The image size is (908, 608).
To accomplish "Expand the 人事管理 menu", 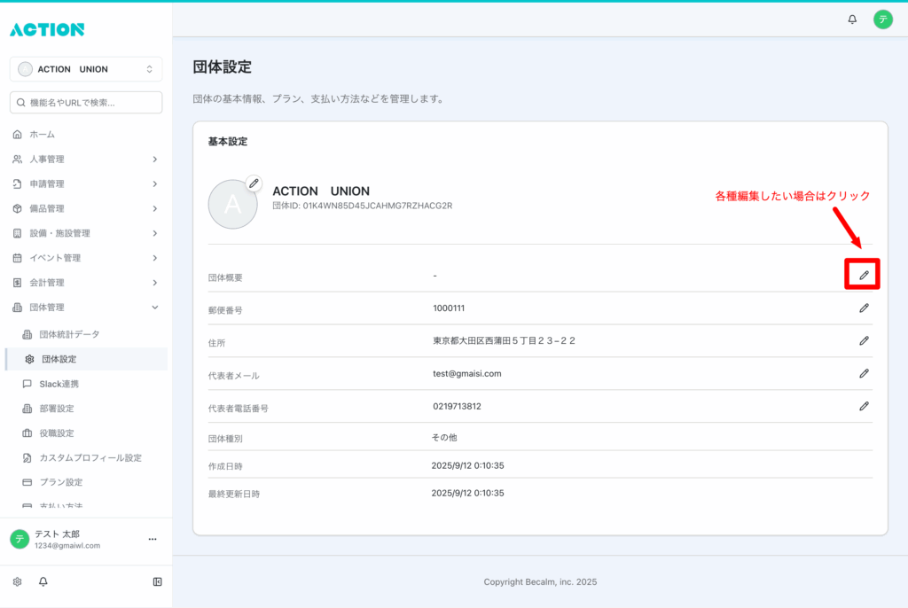I will click(x=86, y=160).
